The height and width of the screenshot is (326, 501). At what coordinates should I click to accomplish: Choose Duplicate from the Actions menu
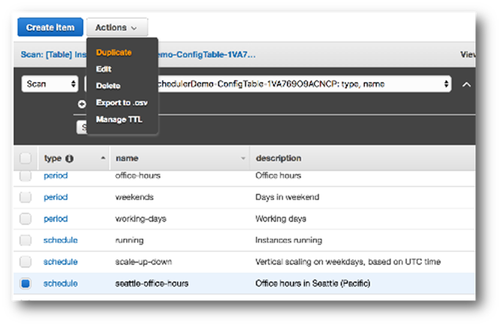click(114, 53)
